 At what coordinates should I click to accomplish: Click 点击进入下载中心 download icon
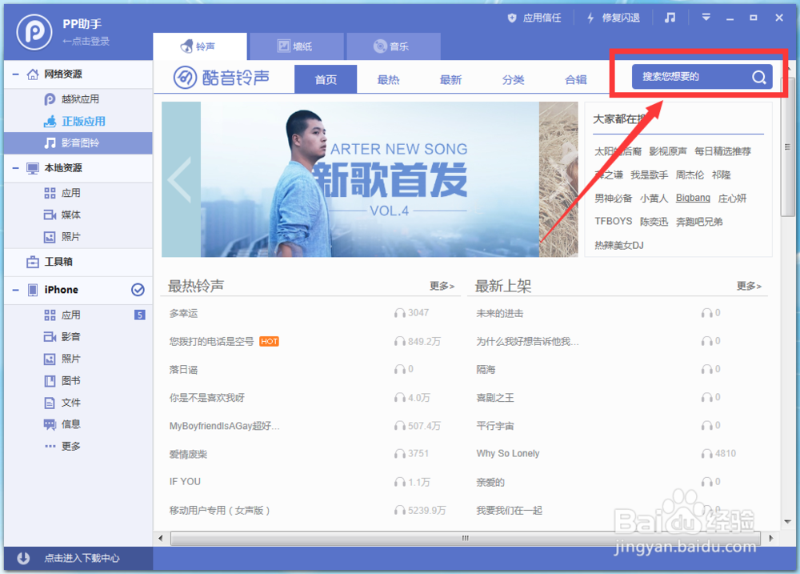coord(23,558)
